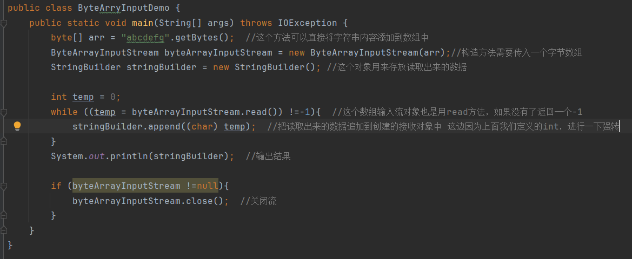Viewport: 632px width, 259px height.
Task: Collapse the while loop fold marker
Action: [x=4, y=112]
